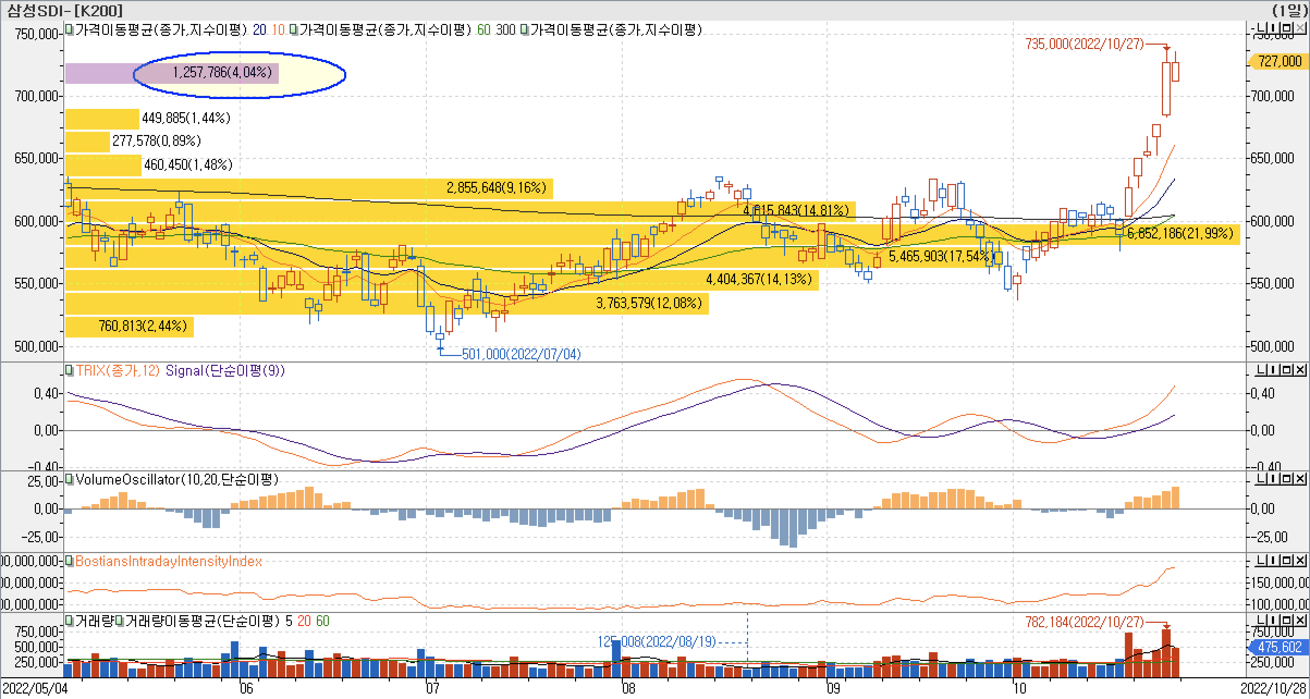The image size is (1310, 699).
Task: Maximize the TRIX indicator panel
Action: tap(1286, 370)
